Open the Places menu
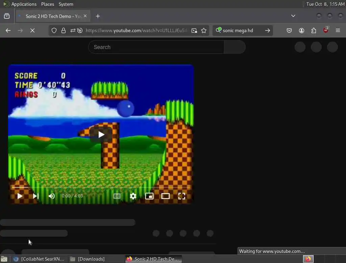Screen dimensions: 346x263 (48, 4)
